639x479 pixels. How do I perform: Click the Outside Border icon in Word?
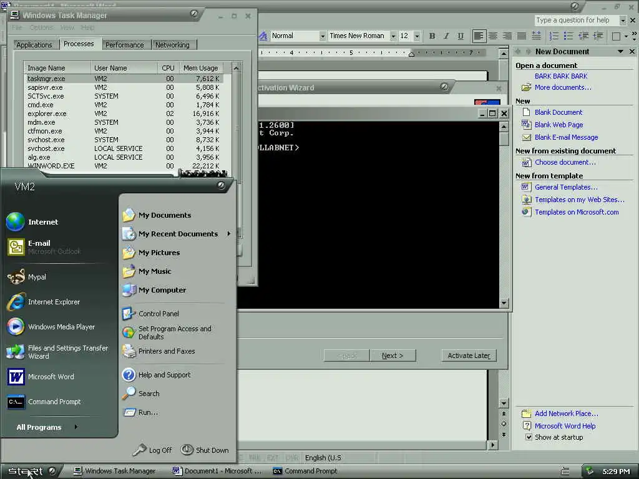point(616,36)
